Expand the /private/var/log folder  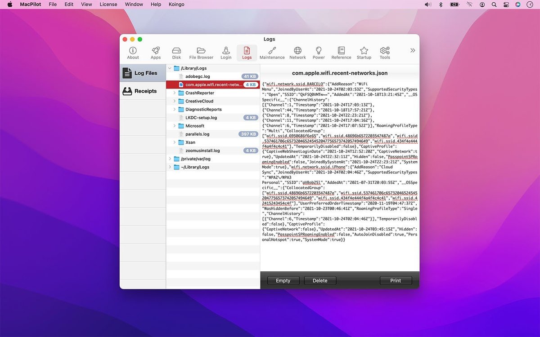coord(170,159)
